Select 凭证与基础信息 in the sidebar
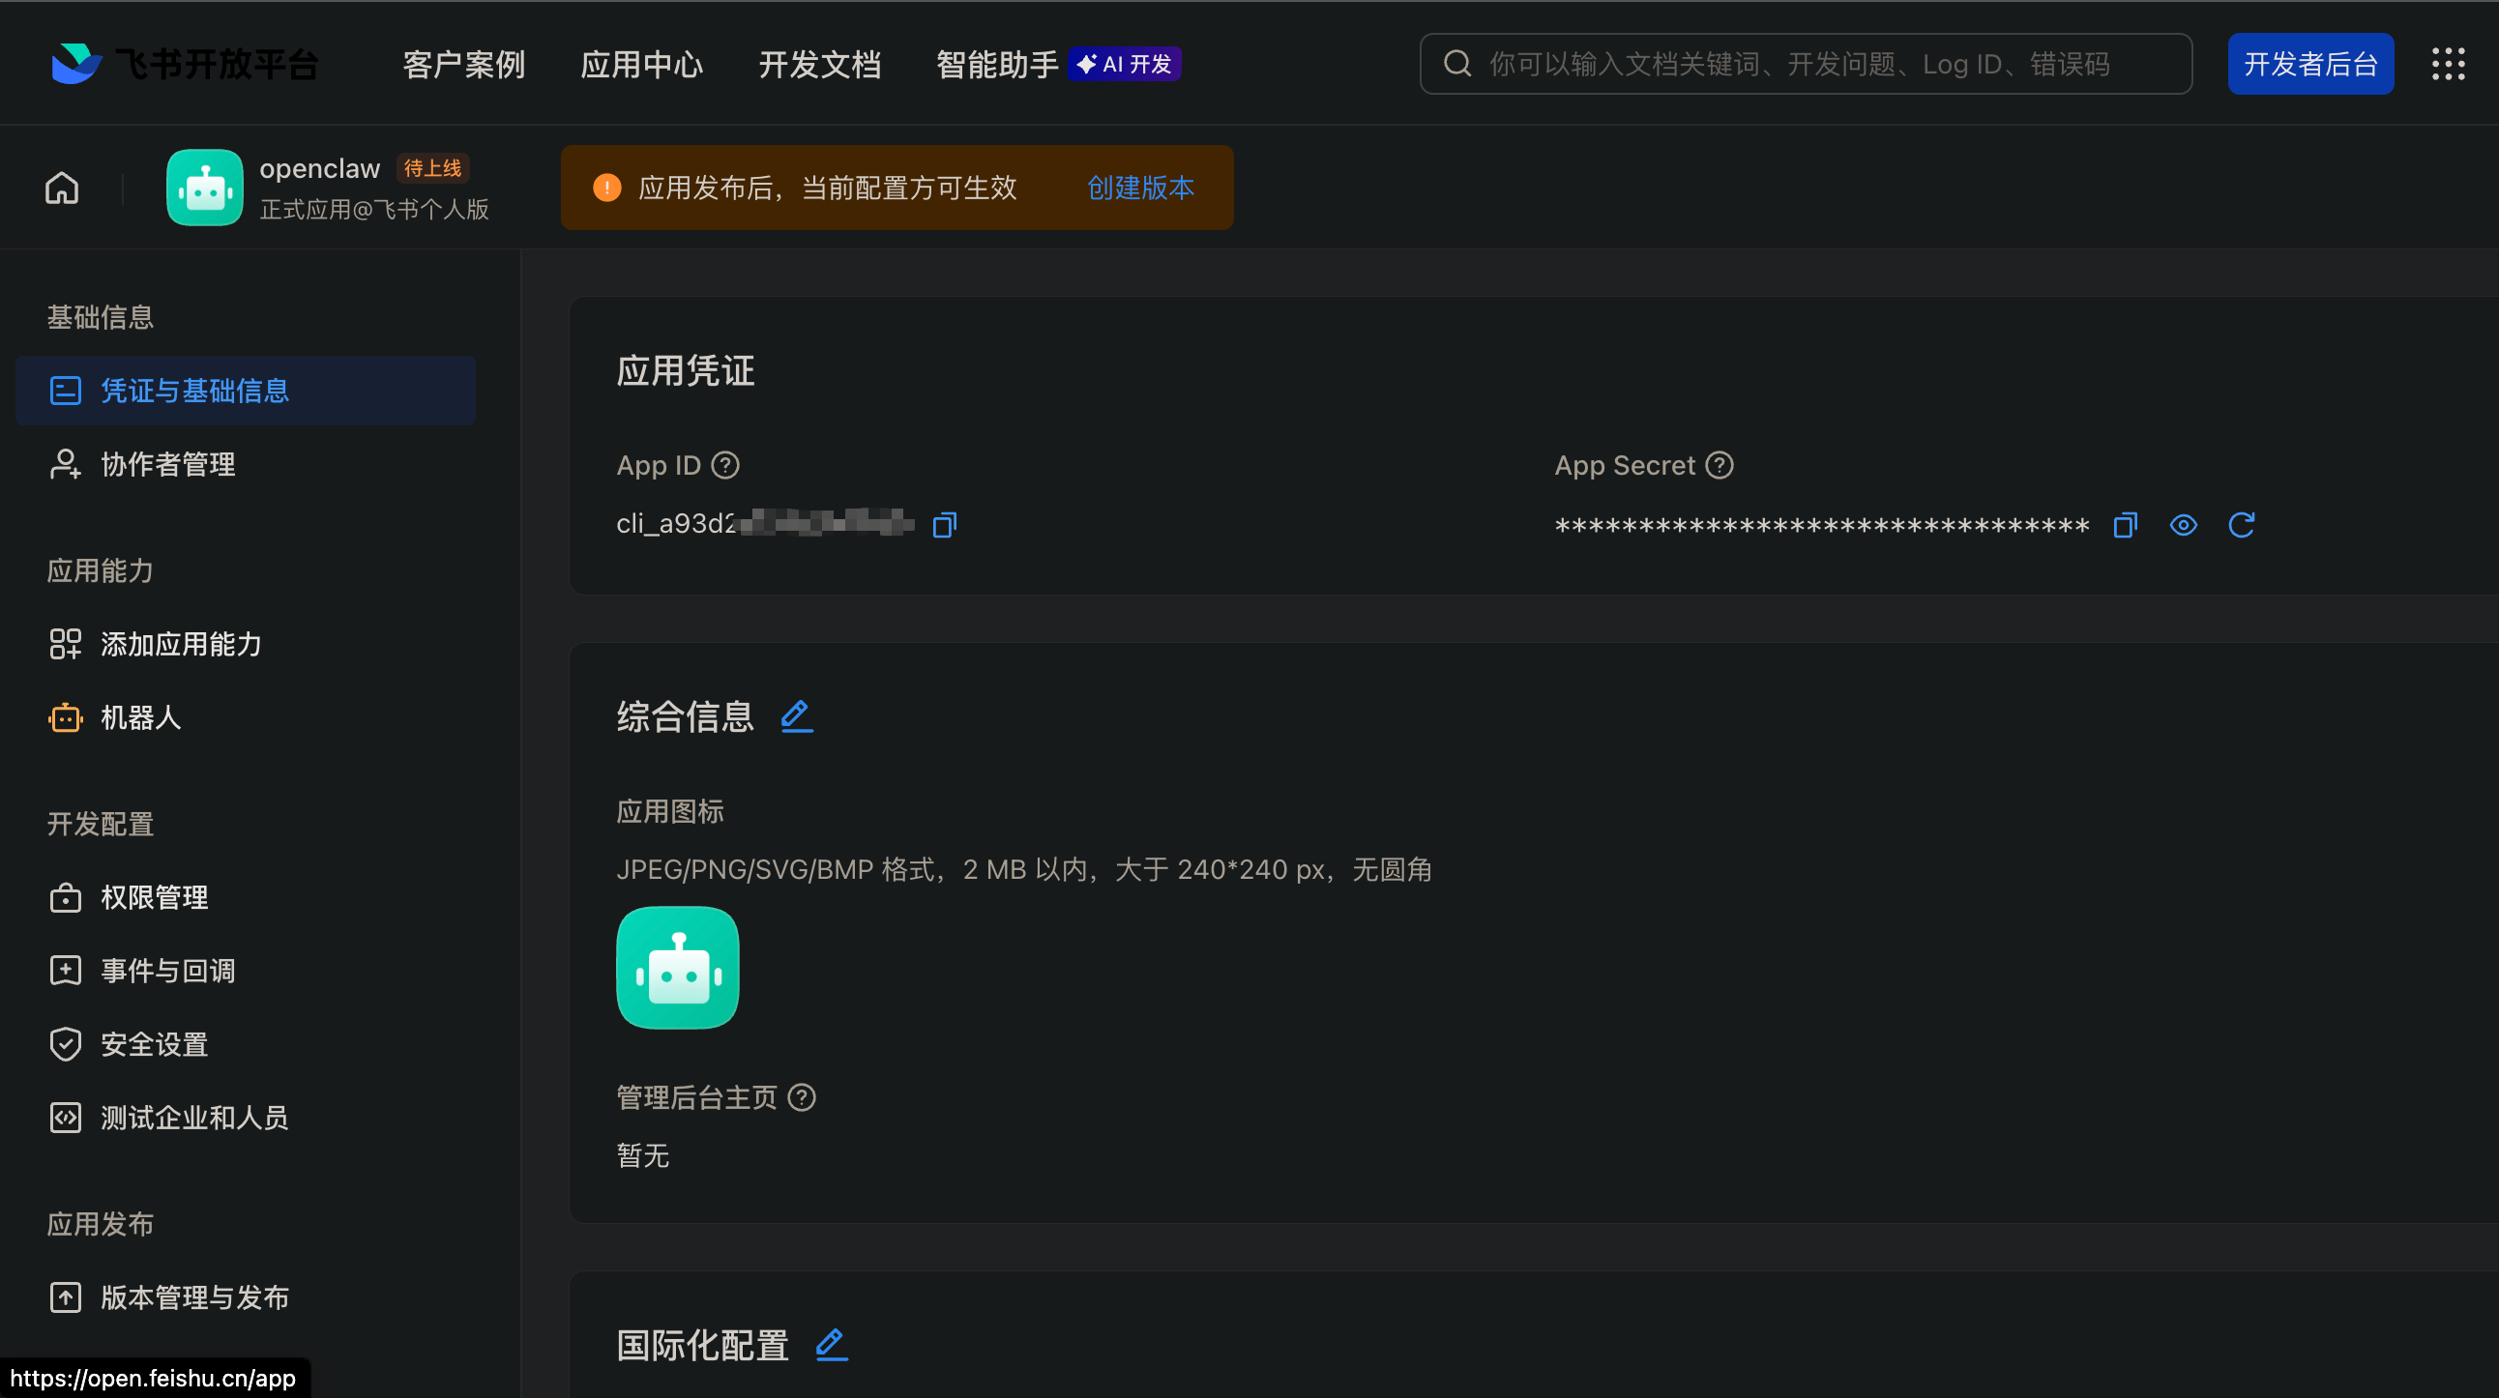Viewport: 2499px width, 1398px height. click(246, 391)
